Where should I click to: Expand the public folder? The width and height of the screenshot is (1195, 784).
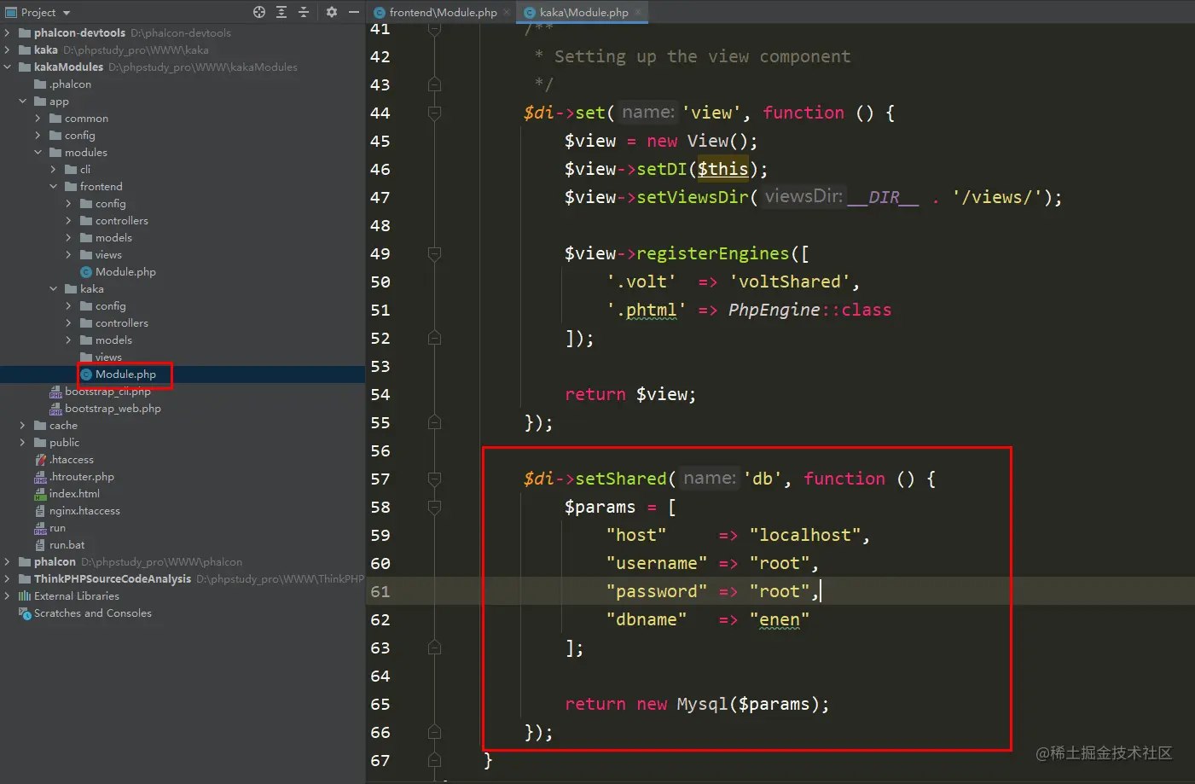click(x=23, y=443)
